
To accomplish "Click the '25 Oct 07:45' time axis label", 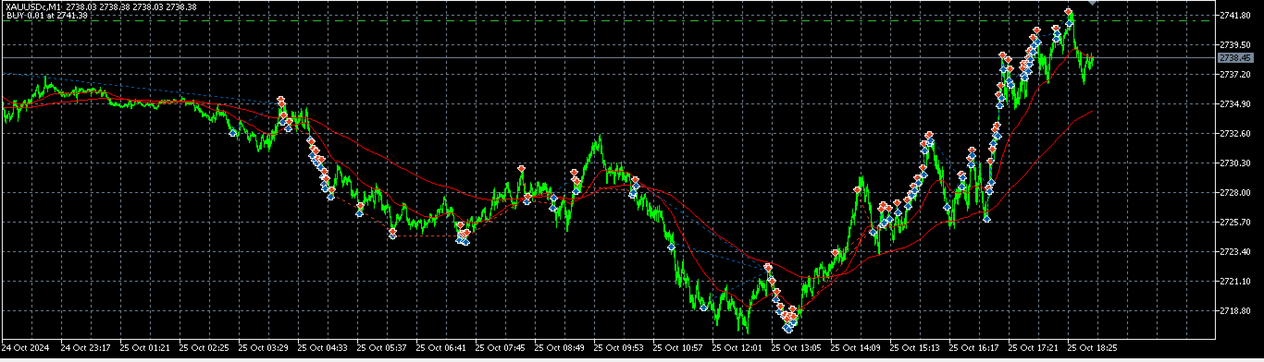I will pyautogui.click(x=500, y=348).
